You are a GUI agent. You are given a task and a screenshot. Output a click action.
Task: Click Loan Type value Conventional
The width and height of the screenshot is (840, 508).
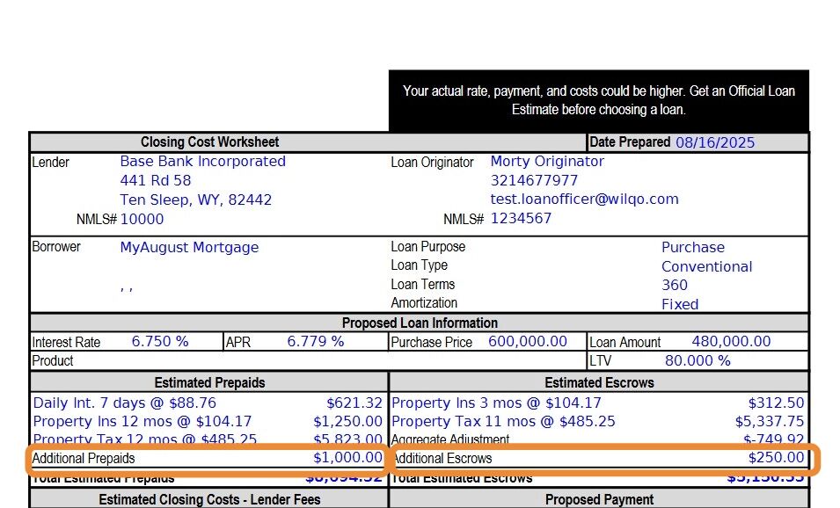pyautogui.click(x=706, y=266)
